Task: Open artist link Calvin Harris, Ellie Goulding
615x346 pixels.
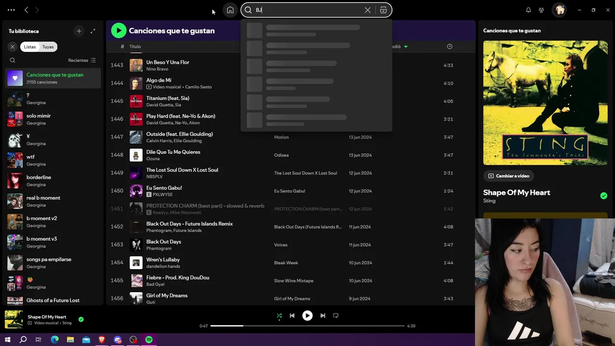Action: click(174, 141)
